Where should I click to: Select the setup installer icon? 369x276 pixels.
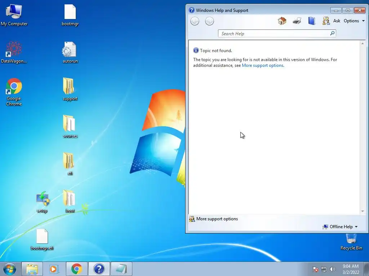(x=42, y=202)
